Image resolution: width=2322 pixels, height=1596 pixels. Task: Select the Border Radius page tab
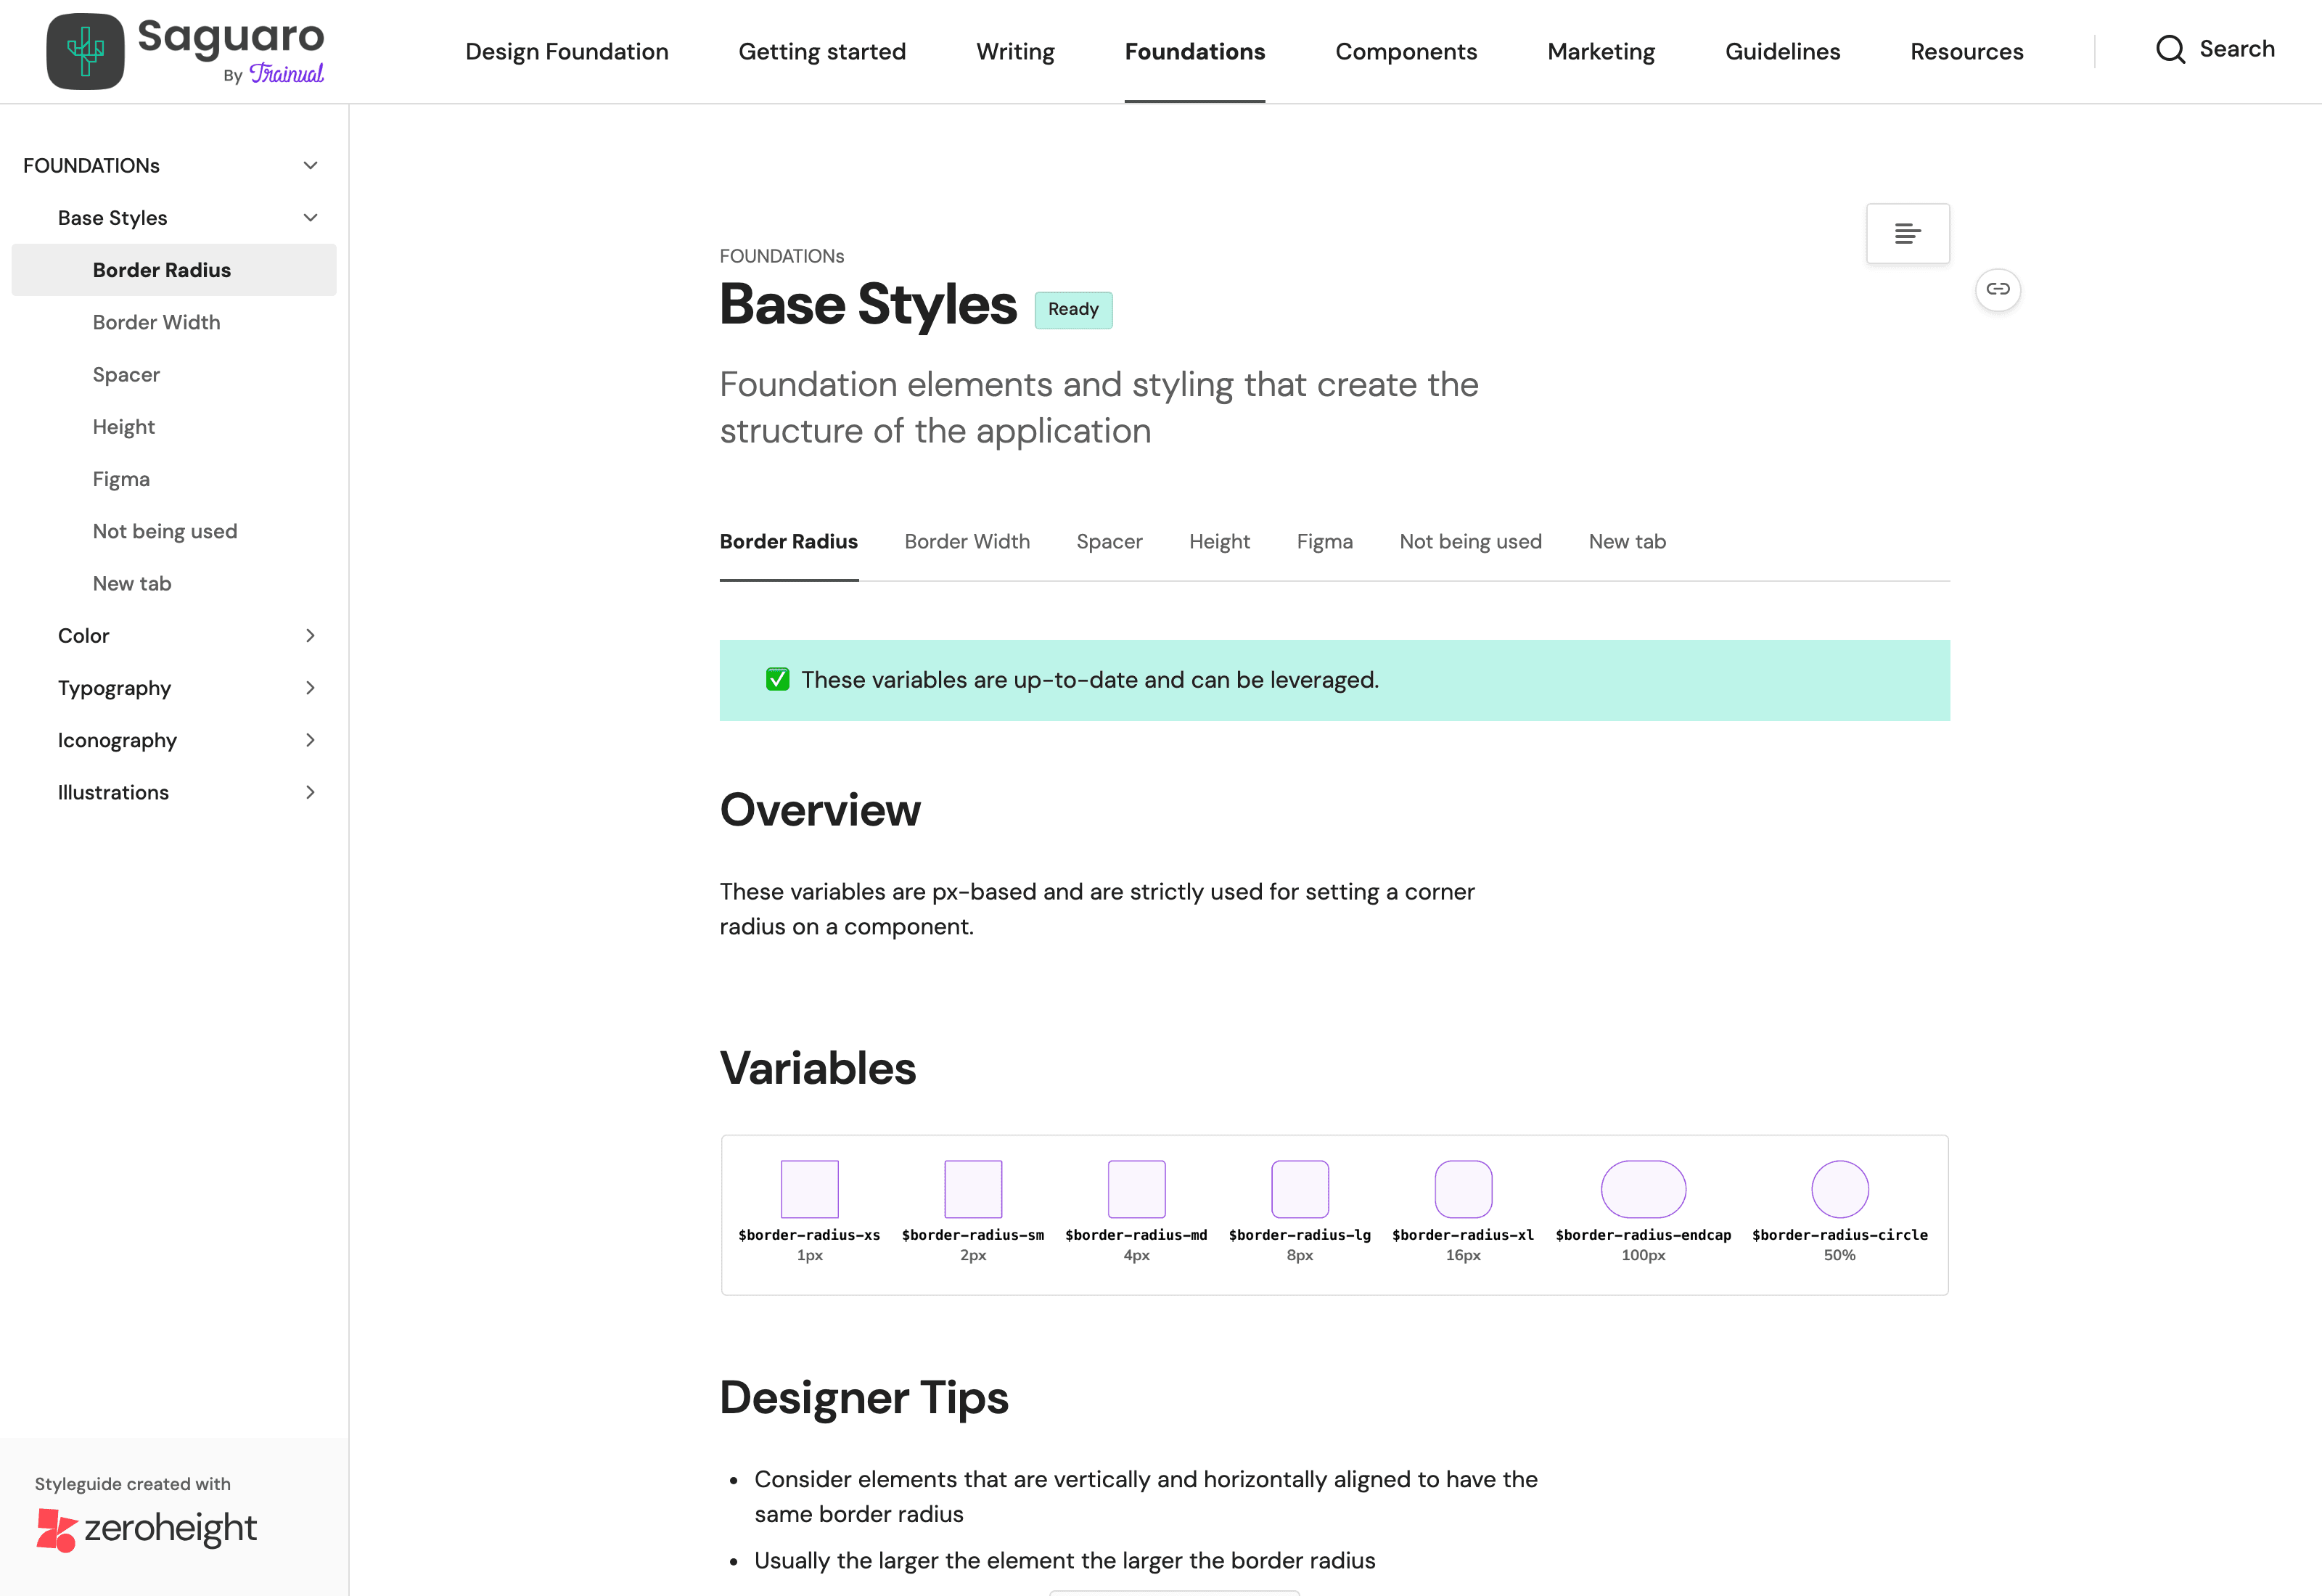click(x=788, y=541)
